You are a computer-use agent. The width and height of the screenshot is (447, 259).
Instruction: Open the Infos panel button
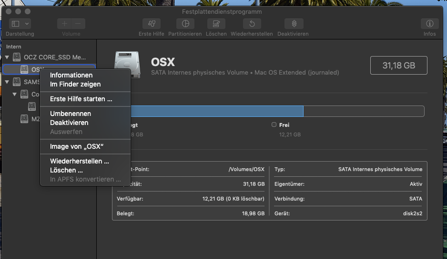429,24
